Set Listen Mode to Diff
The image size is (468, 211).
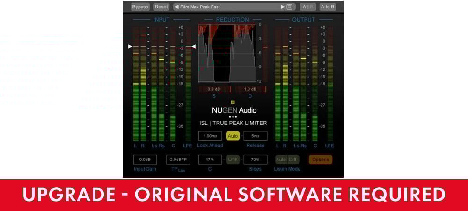click(x=292, y=160)
